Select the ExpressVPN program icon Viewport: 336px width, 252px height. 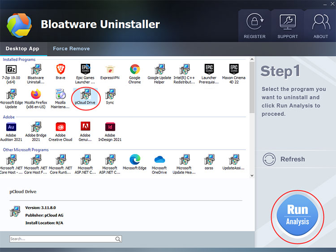click(110, 69)
